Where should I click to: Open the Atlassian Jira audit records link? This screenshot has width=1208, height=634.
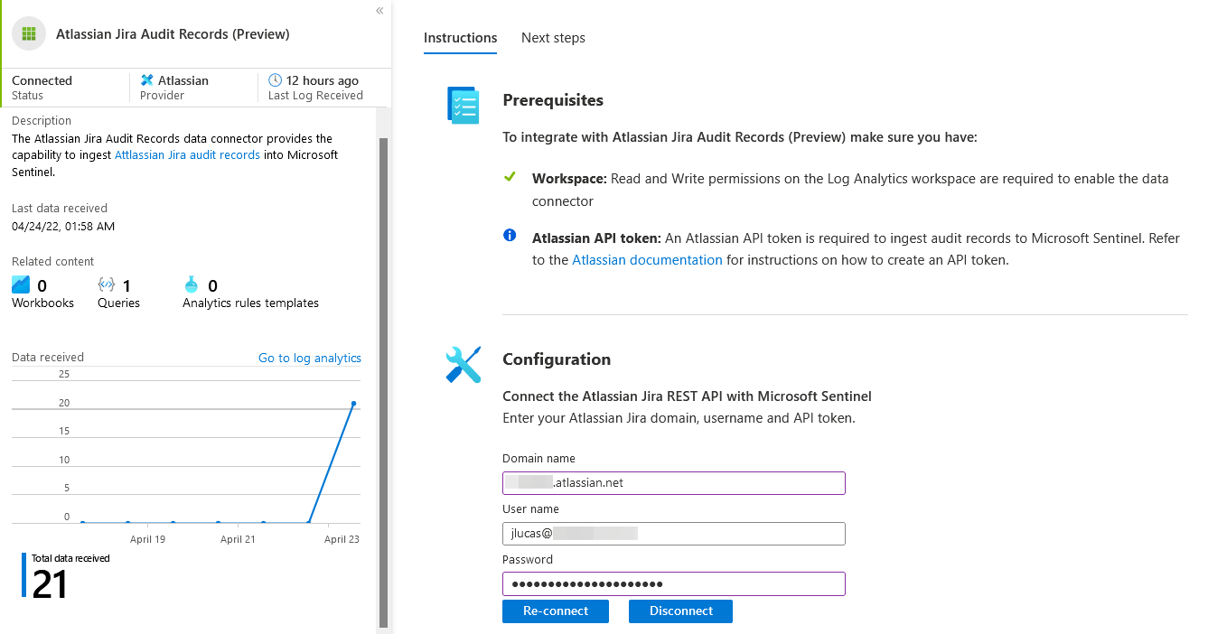[187, 155]
